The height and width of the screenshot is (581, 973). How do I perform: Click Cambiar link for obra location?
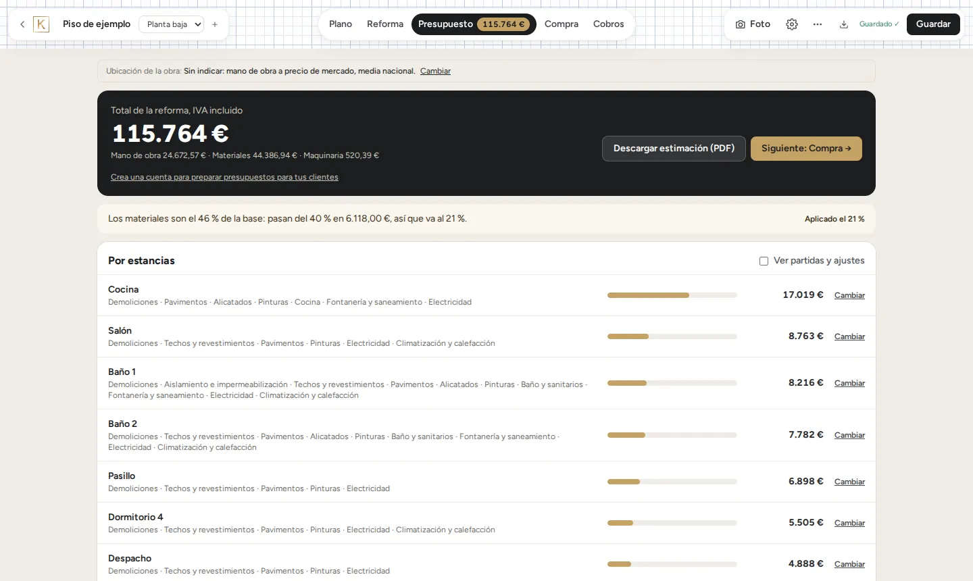435,71
